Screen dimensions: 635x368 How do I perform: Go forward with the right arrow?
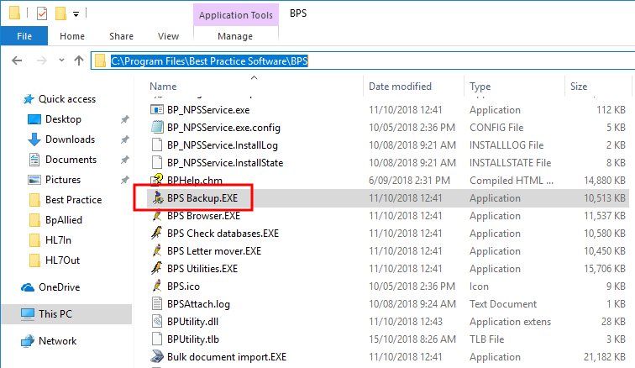click(x=42, y=60)
